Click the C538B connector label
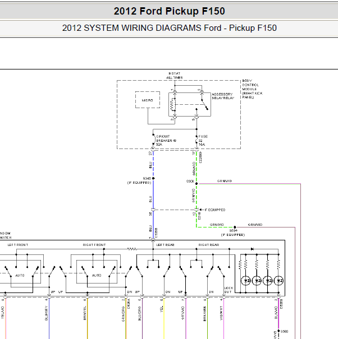Image resolution: width=338 pixels, height=339 pixels. pyautogui.click(x=157, y=233)
